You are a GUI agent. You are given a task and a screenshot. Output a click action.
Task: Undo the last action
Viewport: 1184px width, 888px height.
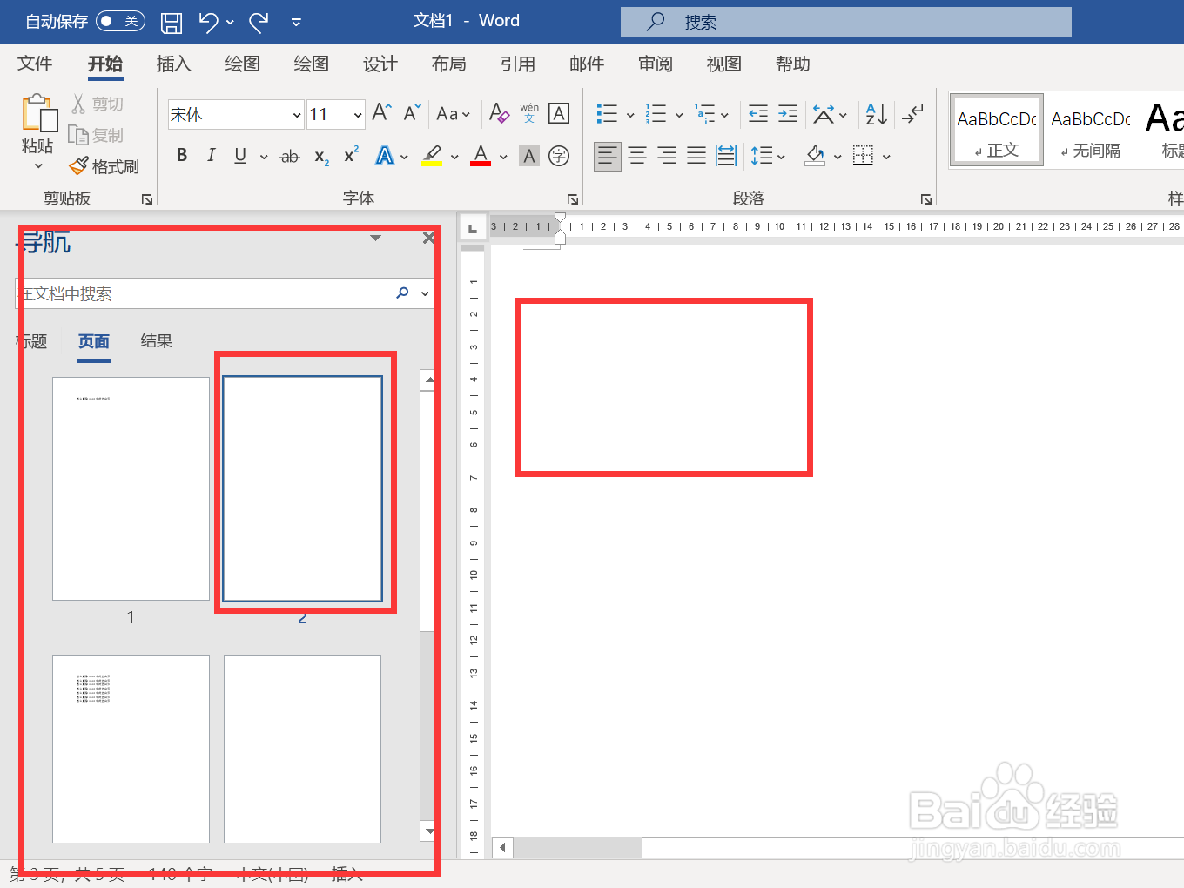point(208,22)
